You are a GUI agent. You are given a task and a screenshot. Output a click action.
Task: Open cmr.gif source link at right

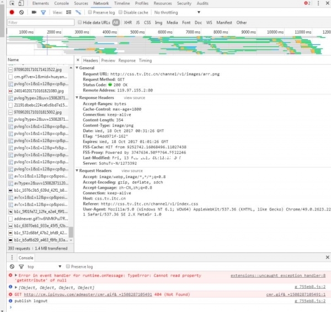(296, 294)
